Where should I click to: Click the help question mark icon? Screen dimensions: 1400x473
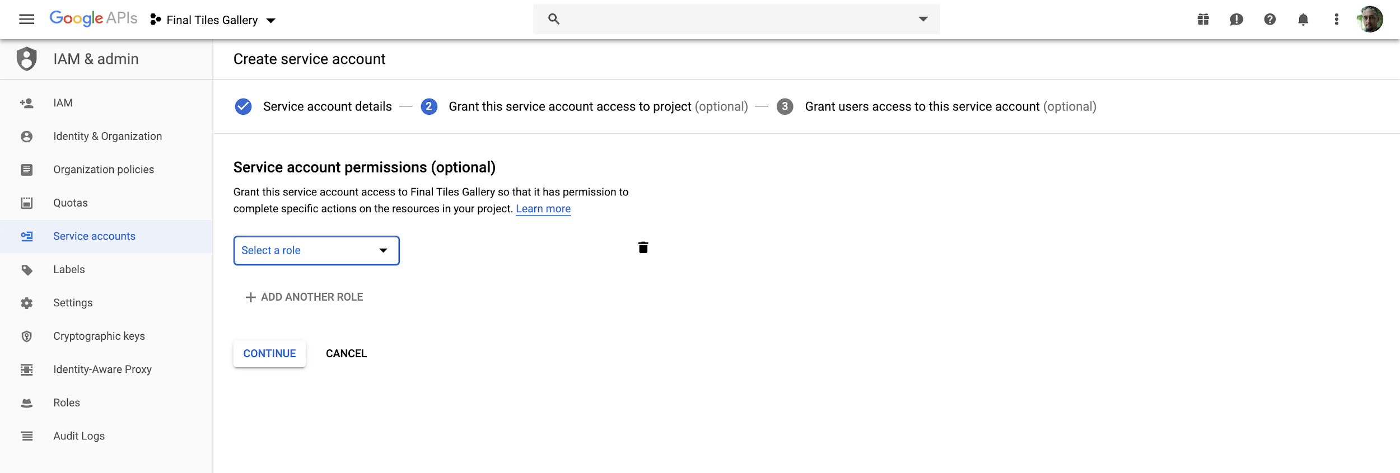tap(1270, 20)
